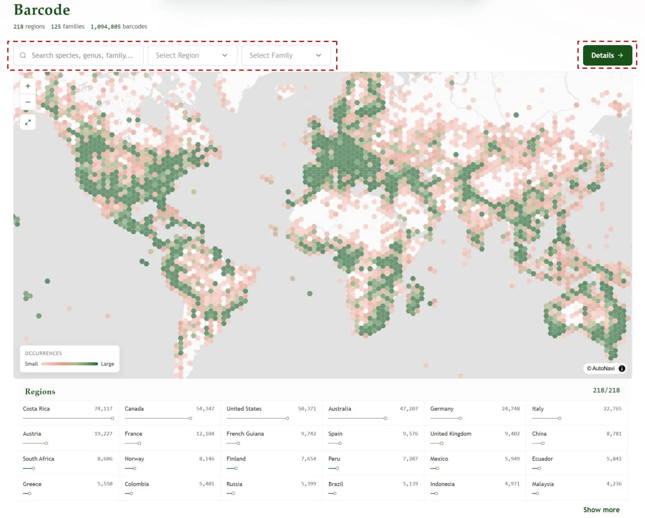Click the Germany bar slider handle
The image size is (645, 518).
[x=460, y=418]
